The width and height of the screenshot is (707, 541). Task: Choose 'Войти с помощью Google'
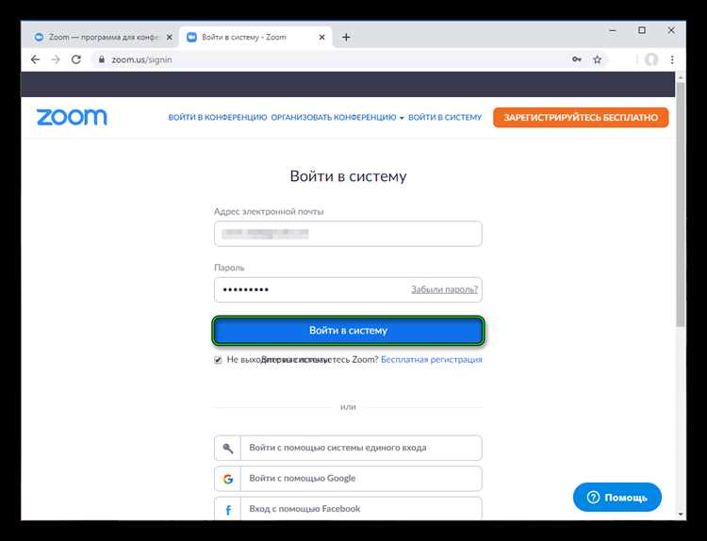[348, 479]
